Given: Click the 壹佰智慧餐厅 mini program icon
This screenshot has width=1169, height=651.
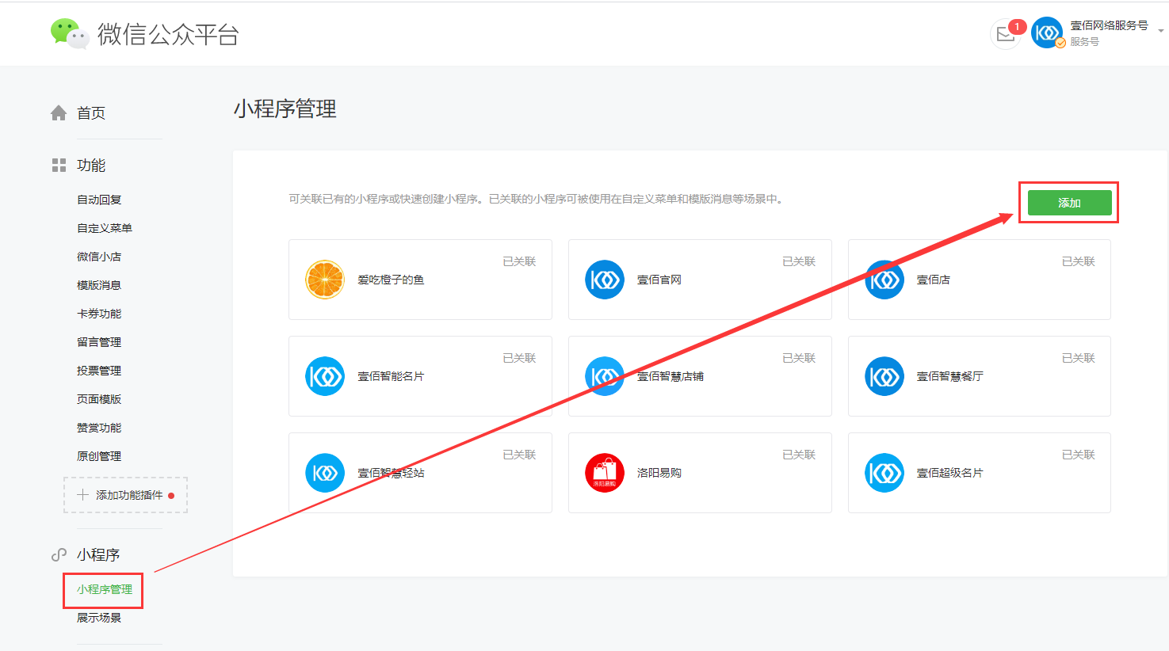Looking at the screenshot, I should click(884, 376).
